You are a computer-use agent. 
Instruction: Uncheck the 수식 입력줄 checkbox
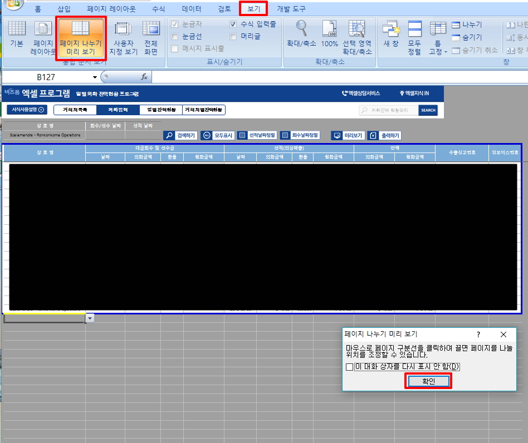tap(233, 24)
